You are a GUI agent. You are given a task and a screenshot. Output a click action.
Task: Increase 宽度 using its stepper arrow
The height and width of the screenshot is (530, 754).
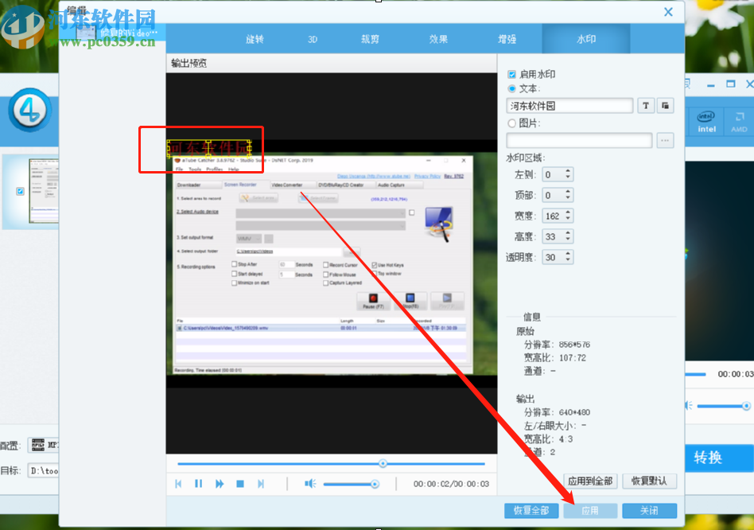coord(568,212)
